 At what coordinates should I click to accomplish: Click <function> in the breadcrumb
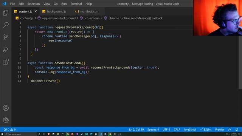[x=92, y=18]
